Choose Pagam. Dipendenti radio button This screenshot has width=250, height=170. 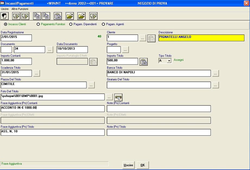click(x=71, y=24)
